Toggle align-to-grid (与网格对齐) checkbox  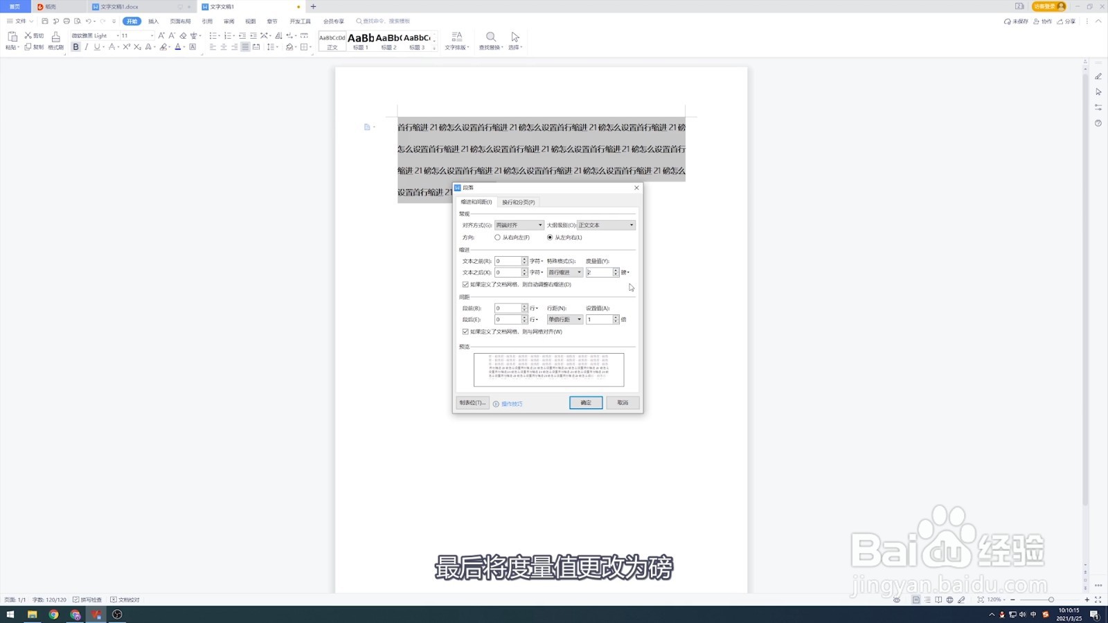click(465, 332)
